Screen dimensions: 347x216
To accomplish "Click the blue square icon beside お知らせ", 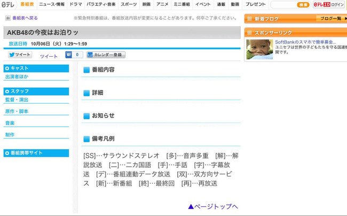I will tap(86, 116).
